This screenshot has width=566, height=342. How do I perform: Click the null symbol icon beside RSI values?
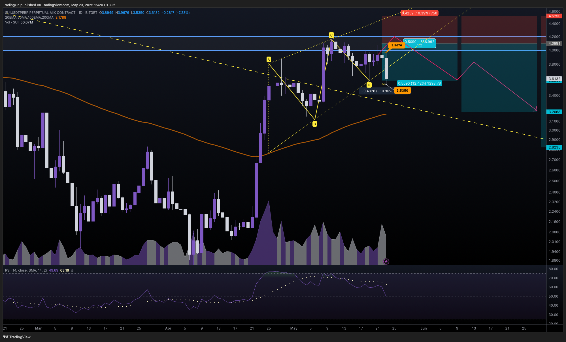[x=72, y=270]
